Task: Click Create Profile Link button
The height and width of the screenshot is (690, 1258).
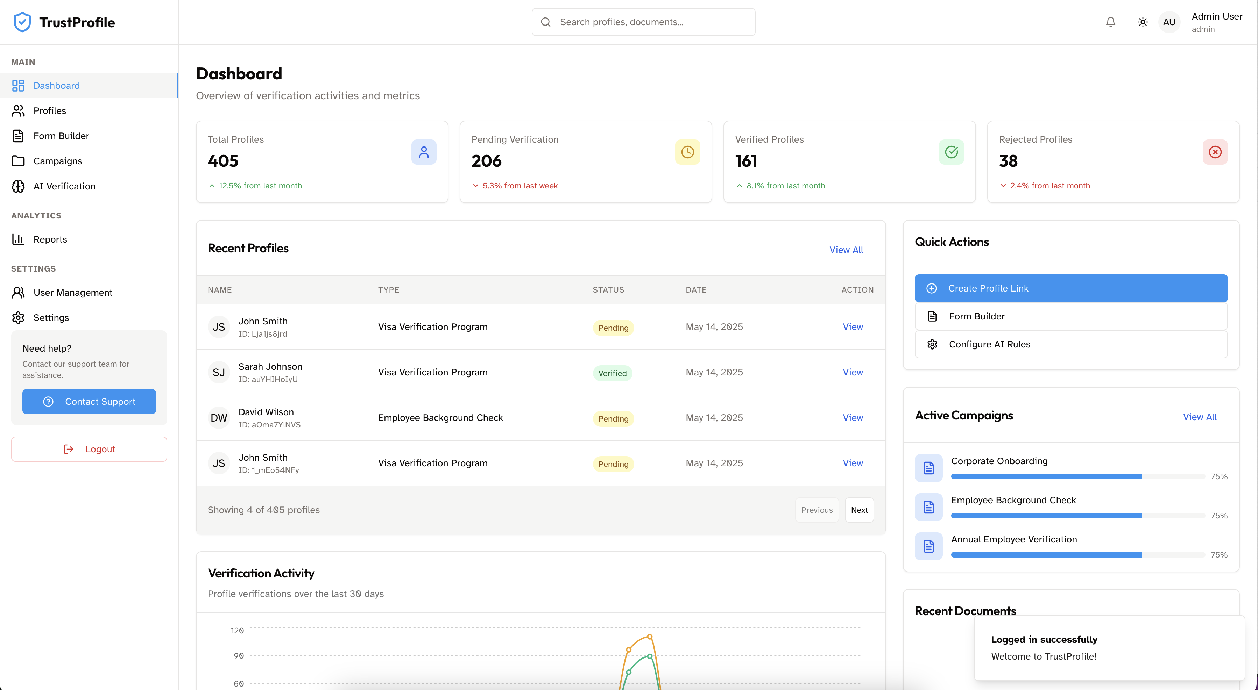Action: pos(1071,288)
